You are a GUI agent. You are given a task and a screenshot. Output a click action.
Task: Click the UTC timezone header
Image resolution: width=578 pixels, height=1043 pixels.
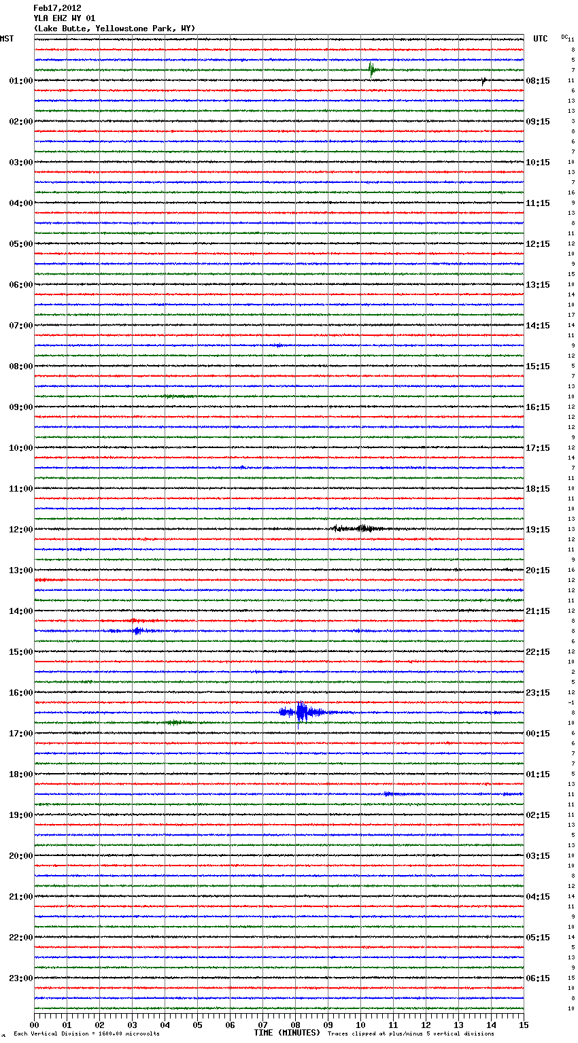(541, 39)
